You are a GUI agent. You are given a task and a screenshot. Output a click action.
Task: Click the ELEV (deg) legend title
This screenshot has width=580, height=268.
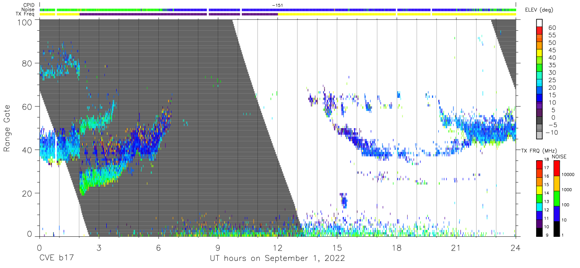click(x=539, y=9)
